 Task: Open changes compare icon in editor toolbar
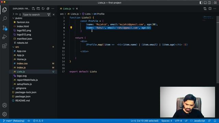(x=205, y=9)
